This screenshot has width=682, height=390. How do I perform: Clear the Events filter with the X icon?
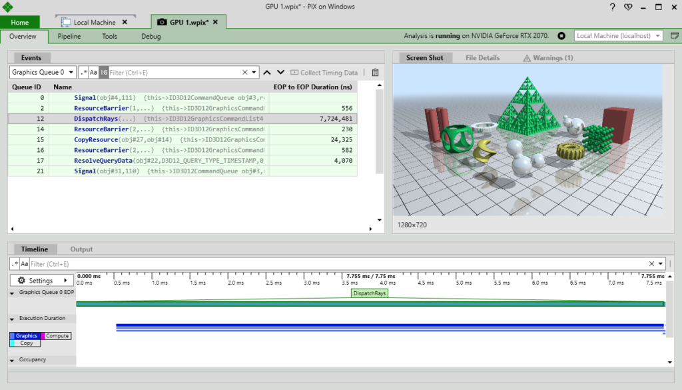click(244, 72)
